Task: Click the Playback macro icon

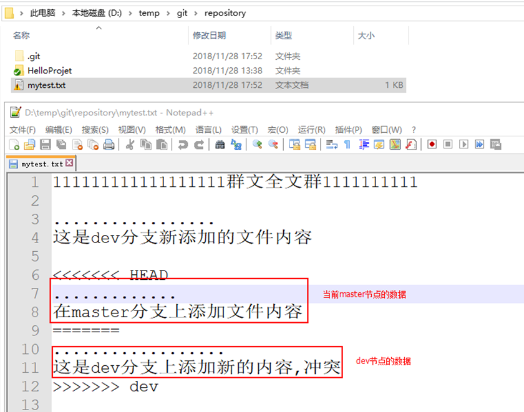Action: pos(464,144)
